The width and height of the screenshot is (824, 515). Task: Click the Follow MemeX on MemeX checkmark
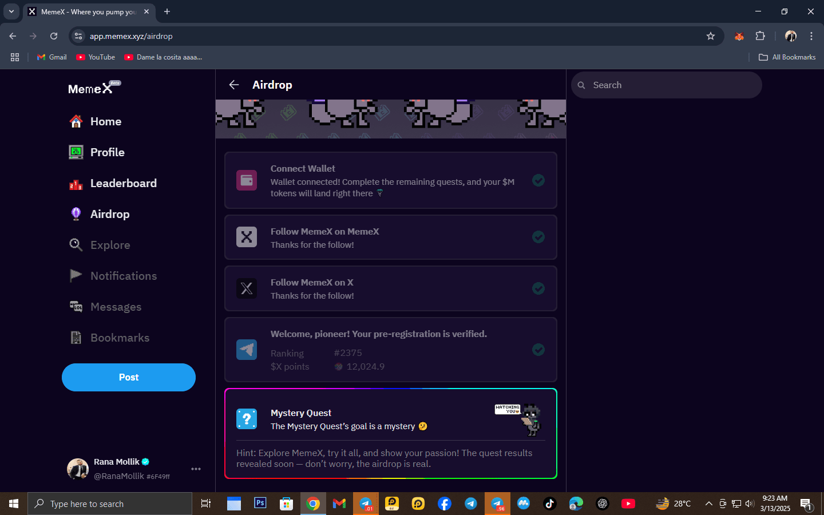coord(538,237)
